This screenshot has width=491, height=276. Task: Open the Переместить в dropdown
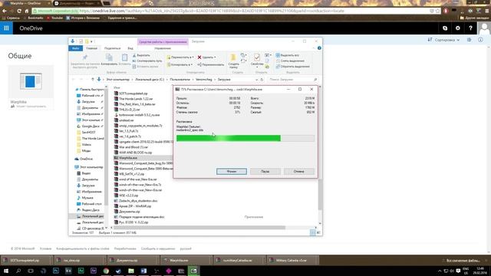pos(180,58)
